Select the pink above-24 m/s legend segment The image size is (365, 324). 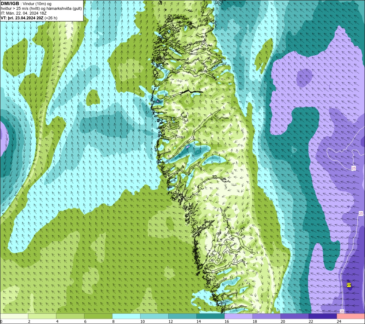(351, 316)
